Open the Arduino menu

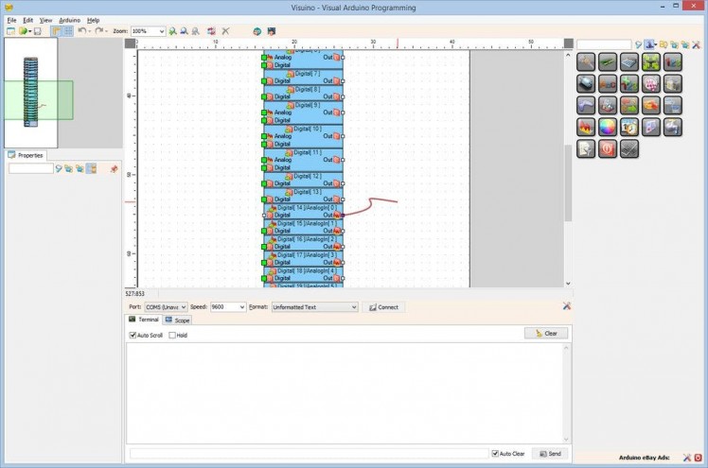pyautogui.click(x=69, y=20)
